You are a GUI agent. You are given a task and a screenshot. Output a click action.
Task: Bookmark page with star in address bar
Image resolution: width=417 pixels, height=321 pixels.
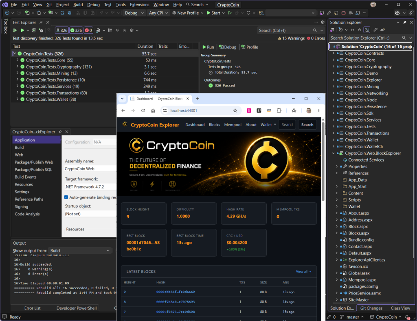point(235,111)
